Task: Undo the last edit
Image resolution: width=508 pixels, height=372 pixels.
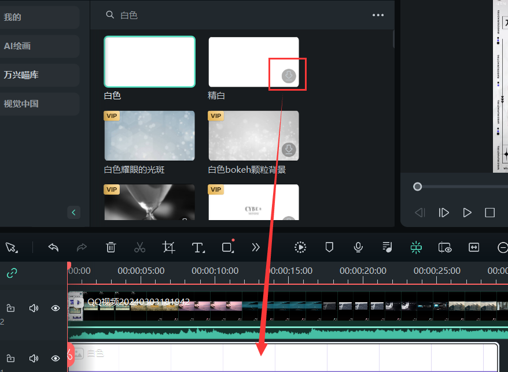Action: point(53,247)
